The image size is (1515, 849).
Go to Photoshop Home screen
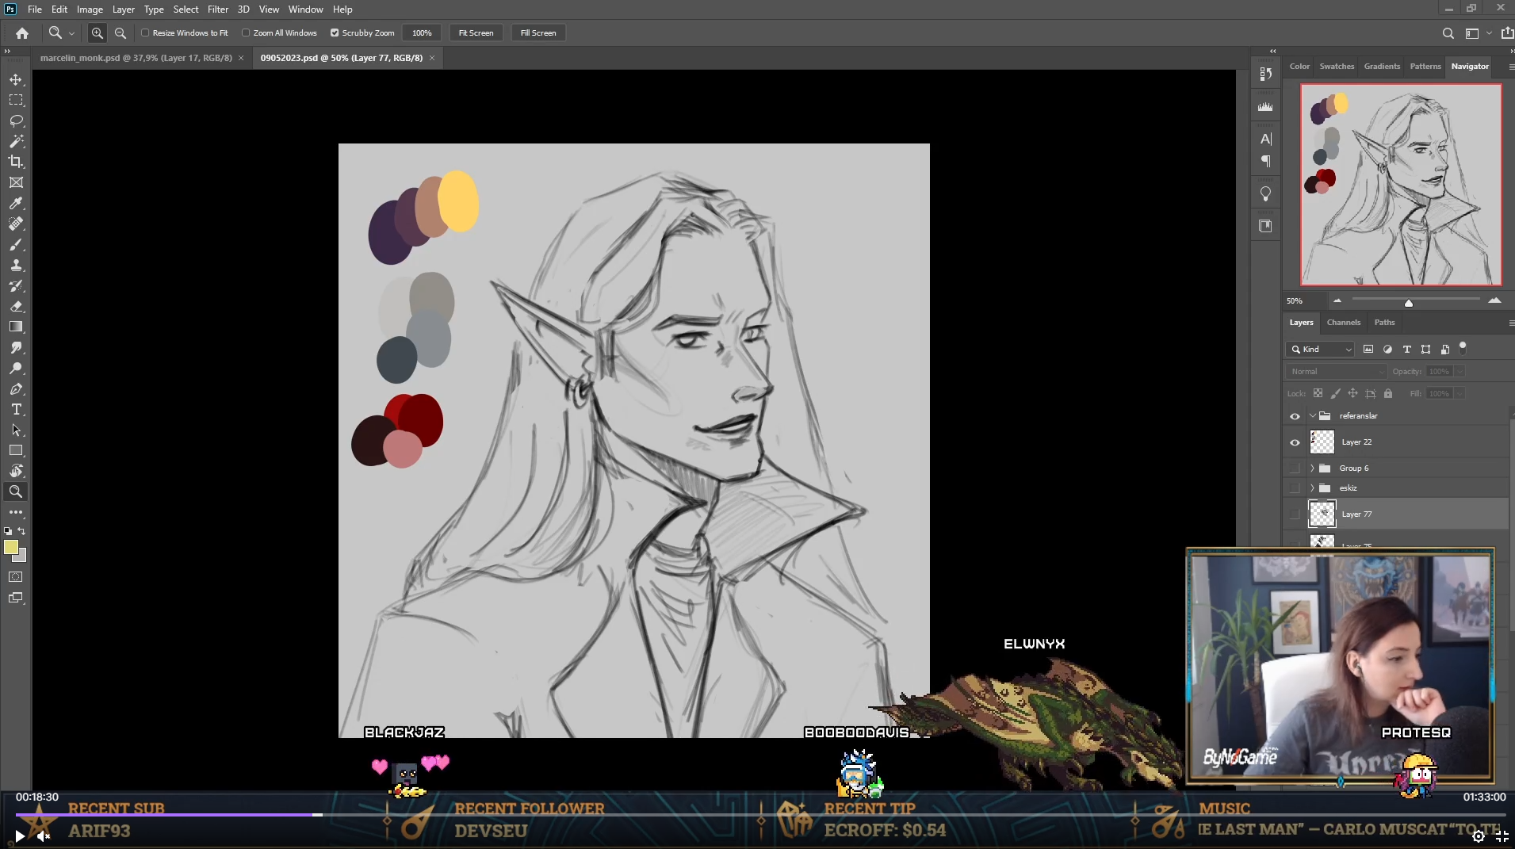[22, 33]
